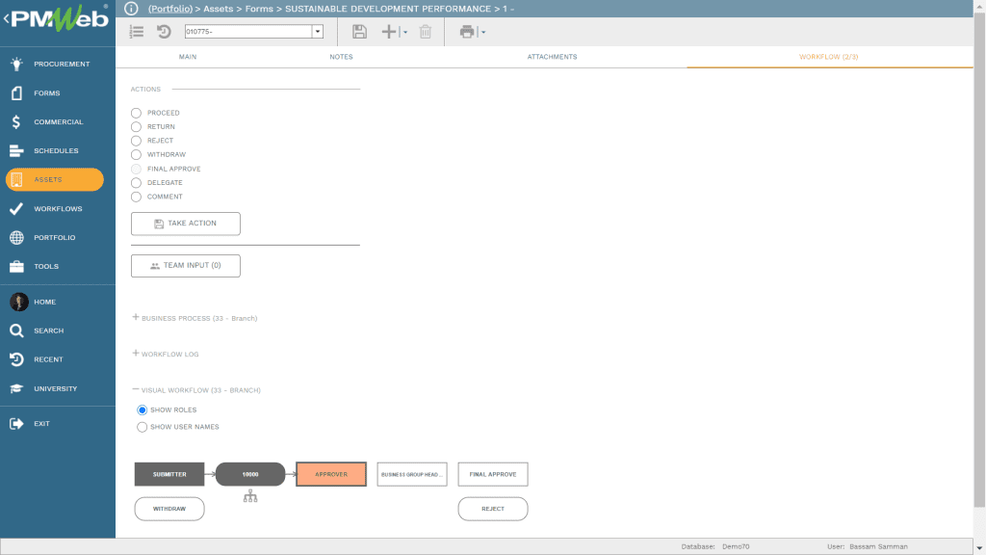Open the Workflows module
The width and height of the screenshot is (986, 555).
point(57,209)
